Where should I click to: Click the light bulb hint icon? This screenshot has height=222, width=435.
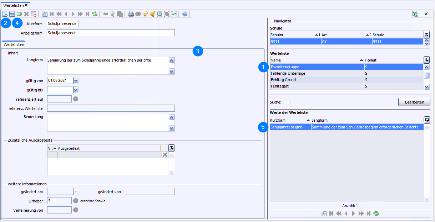pos(145,14)
